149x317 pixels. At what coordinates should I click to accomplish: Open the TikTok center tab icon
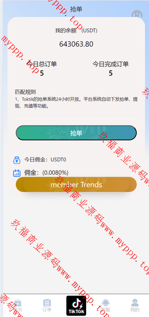pyautogui.click(x=76, y=306)
